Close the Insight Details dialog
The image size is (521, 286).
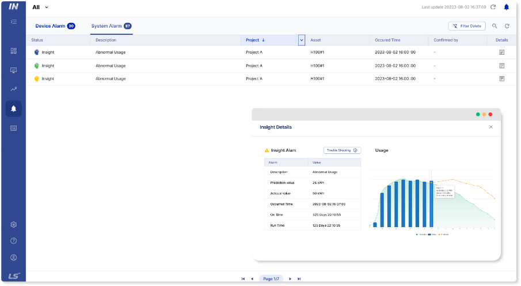click(491, 127)
